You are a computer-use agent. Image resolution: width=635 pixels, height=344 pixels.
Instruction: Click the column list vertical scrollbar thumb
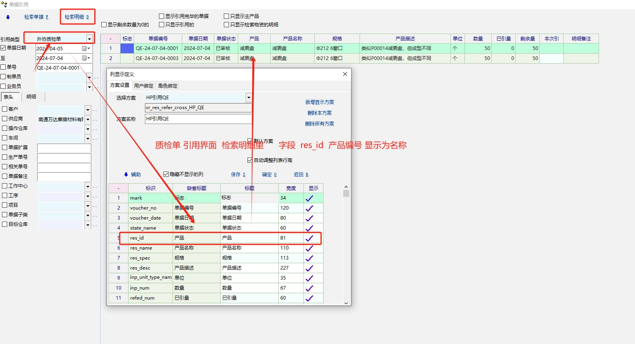[346, 194]
